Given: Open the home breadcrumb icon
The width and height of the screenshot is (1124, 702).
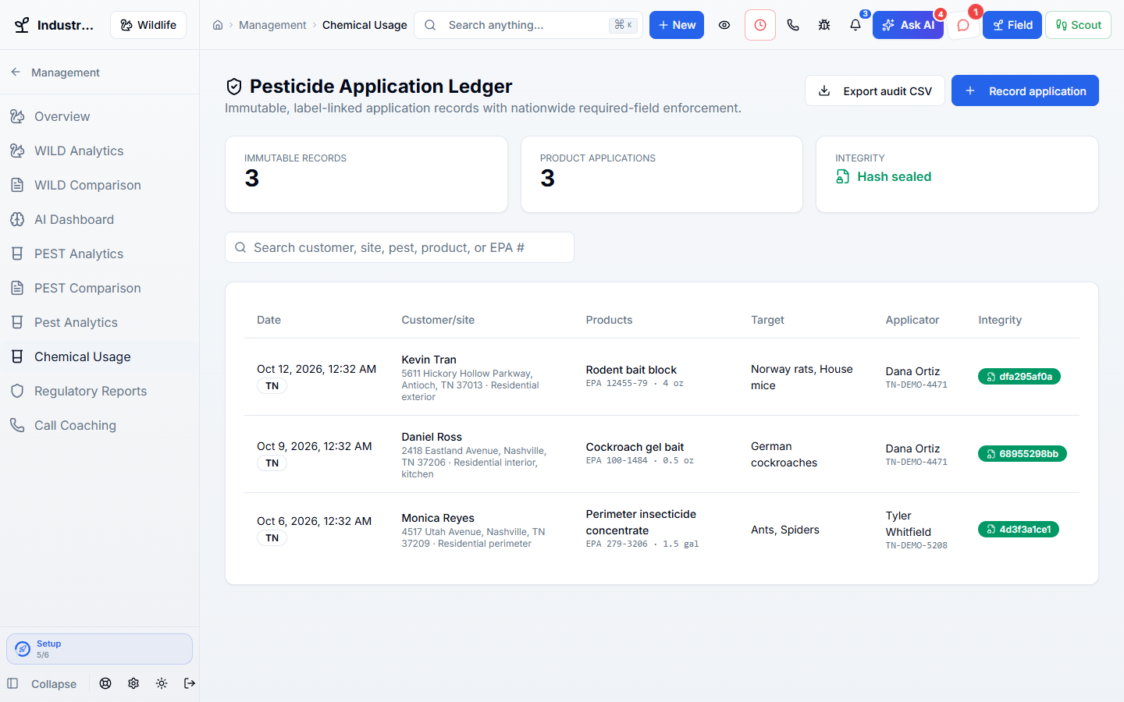Looking at the screenshot, I should click(x=218, y=25).
